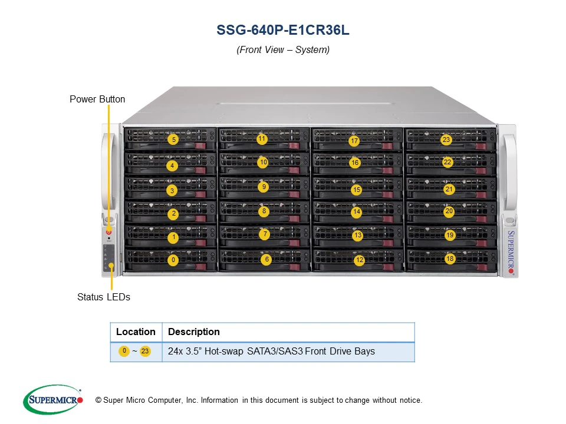
Task: Click the yellow marker for bay 6
Action: [x=266, y=259]
